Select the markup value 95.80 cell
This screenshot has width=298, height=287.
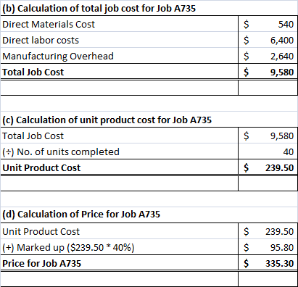[268, 247]
